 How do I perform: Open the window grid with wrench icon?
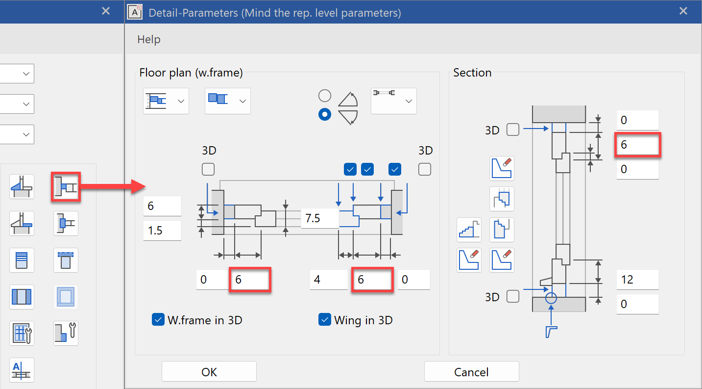[22, 334]
